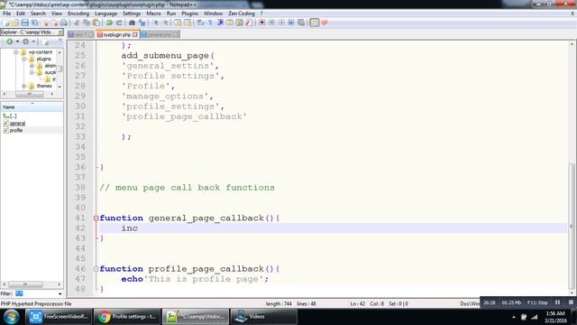The height and width of the screenshot is (325, 577).
Task: Click the Zoom Out toolbar icon
Action: click(166, 23)
